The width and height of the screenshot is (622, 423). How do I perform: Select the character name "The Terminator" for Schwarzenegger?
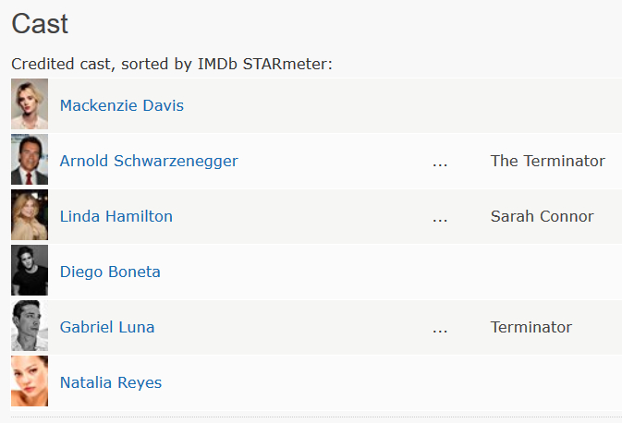pos(548,161)
